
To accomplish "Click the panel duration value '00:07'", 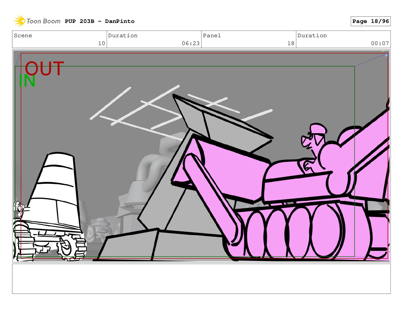I will click(x=380, y=43).
